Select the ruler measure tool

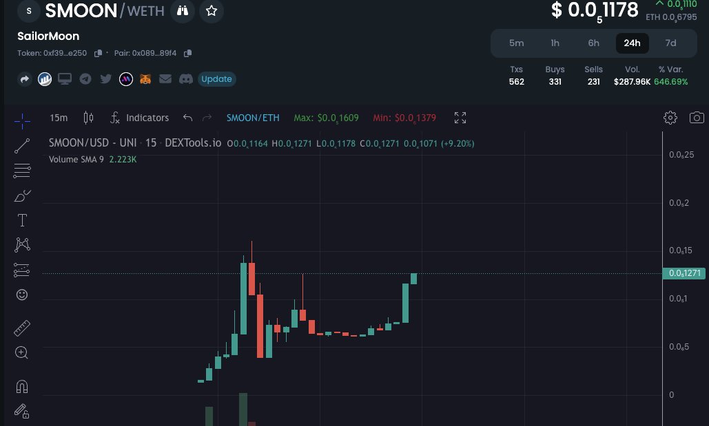(22, 328)
